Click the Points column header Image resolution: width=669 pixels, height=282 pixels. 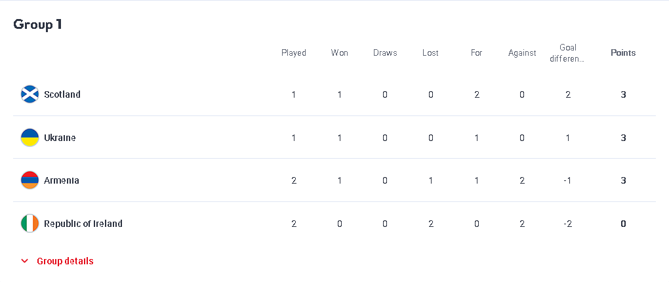[623, 53]
